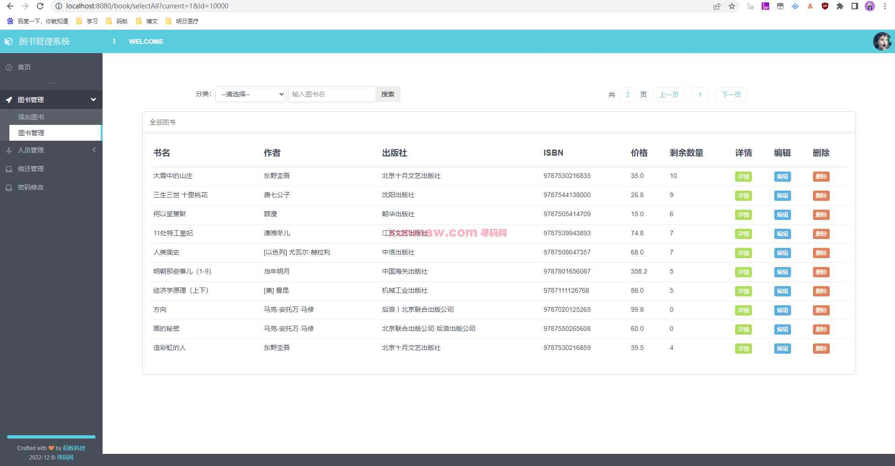Click the 搜索 search button
895x466 pixels.
pyautogui.click(x=387, y=94)
